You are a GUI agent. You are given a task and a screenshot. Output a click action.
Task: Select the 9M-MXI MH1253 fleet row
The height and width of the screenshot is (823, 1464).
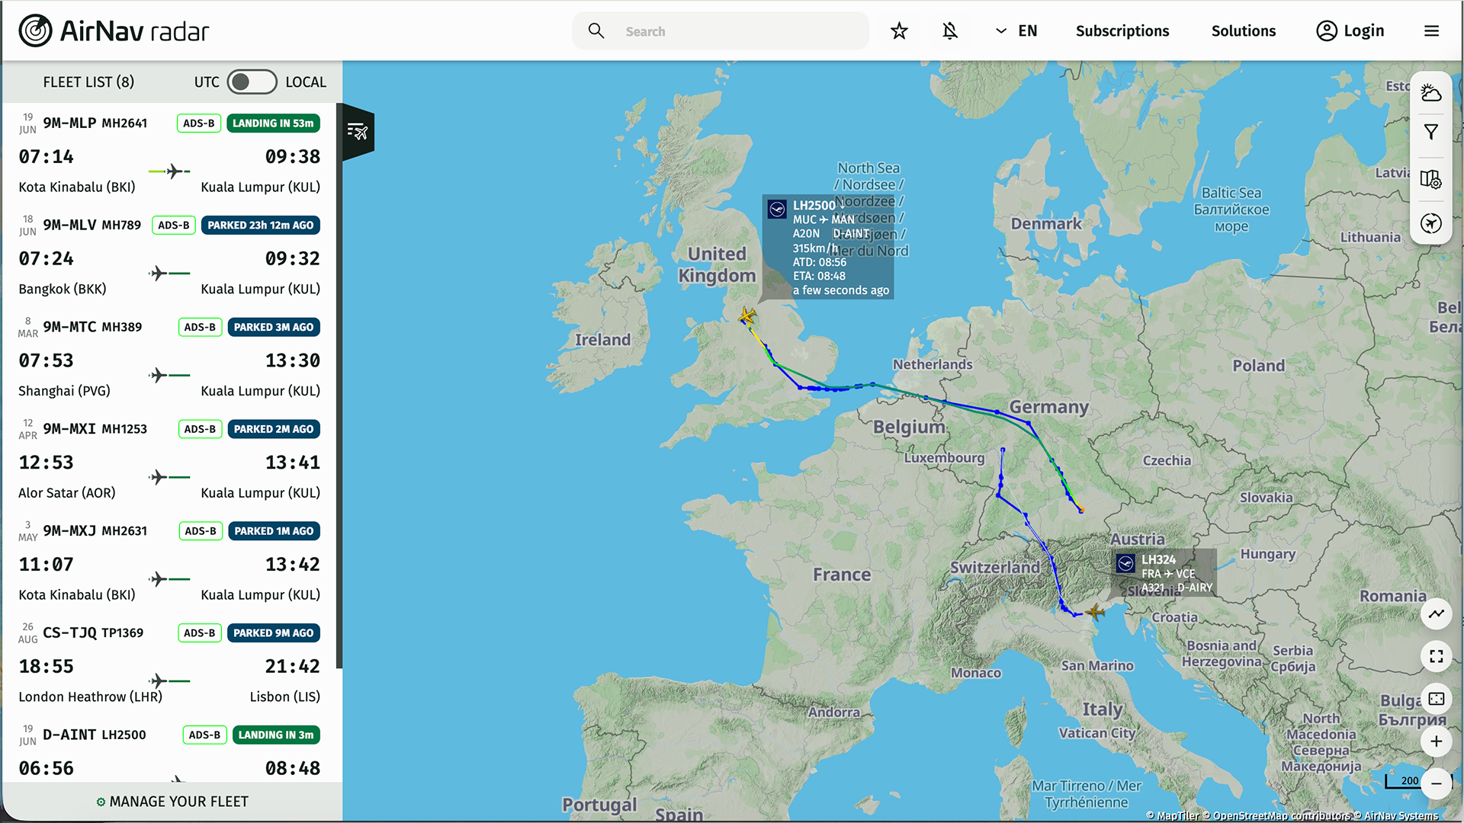[x=169, y=461]
